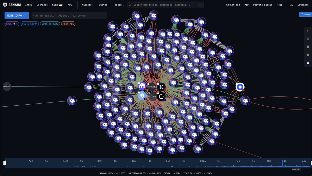Toggle the graph lock button
Image resolution: width=312 pixels, height=176 pixels.
[308, 63]
